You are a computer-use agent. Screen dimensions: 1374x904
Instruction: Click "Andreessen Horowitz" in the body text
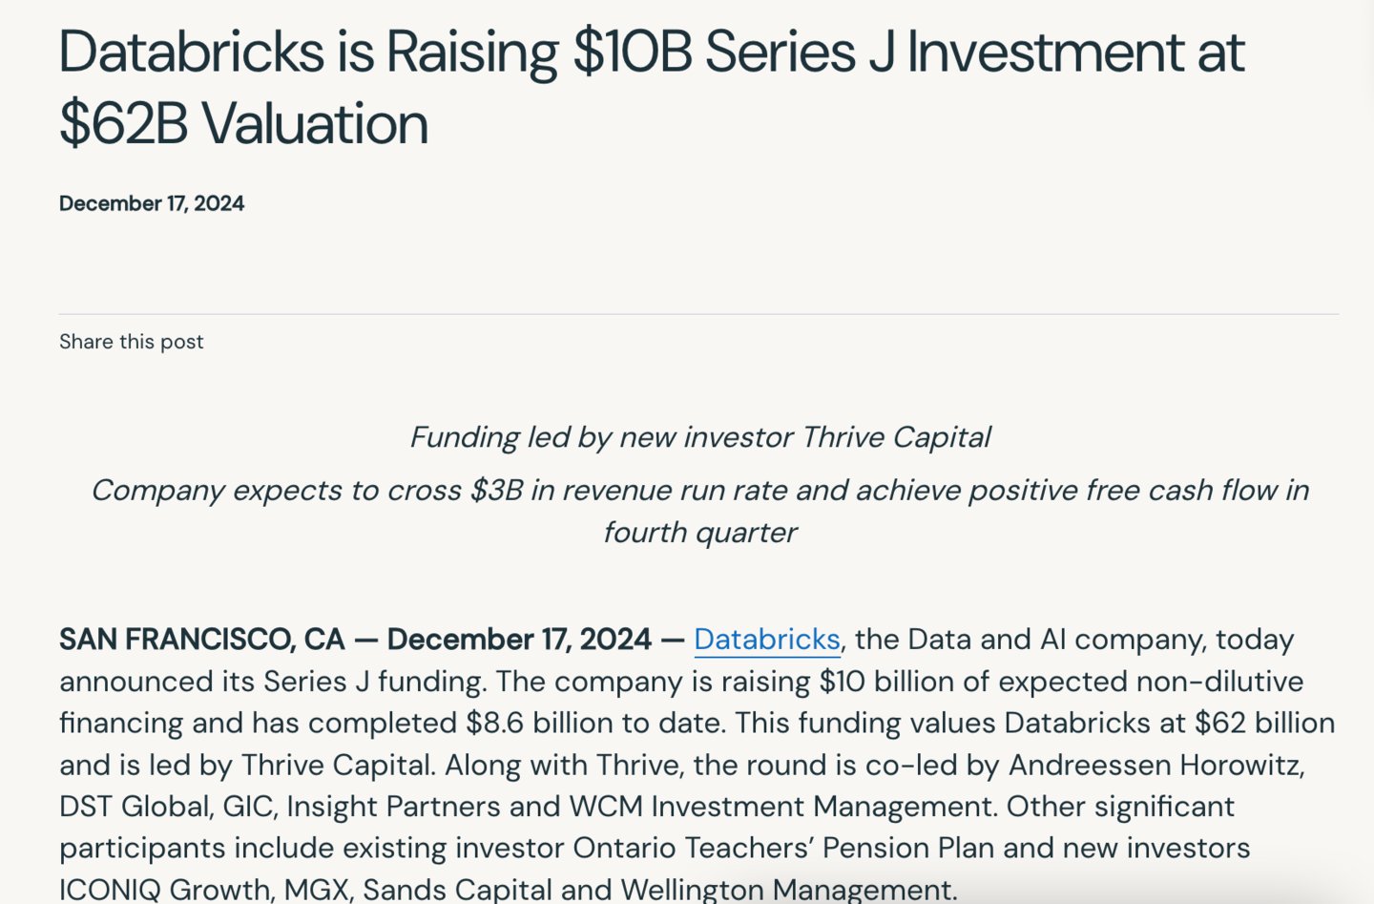(1155, 765)
